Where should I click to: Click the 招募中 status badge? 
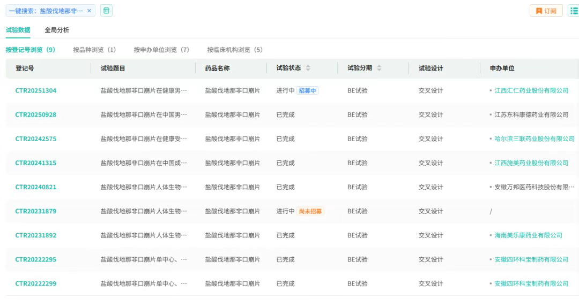click(308, 90)
